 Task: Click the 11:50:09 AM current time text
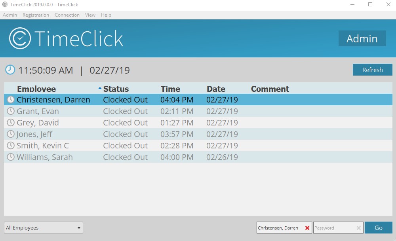(x=46, y=70)
